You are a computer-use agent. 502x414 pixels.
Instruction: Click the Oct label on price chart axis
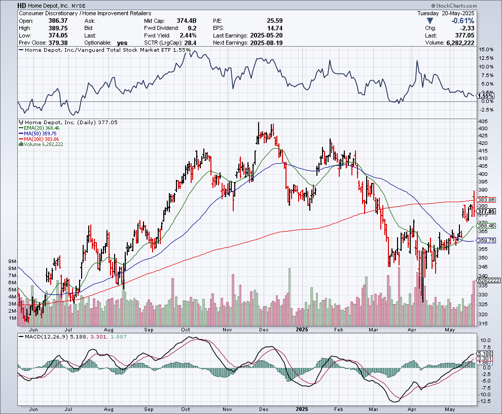pyautogui.click(x=186, y=329)
